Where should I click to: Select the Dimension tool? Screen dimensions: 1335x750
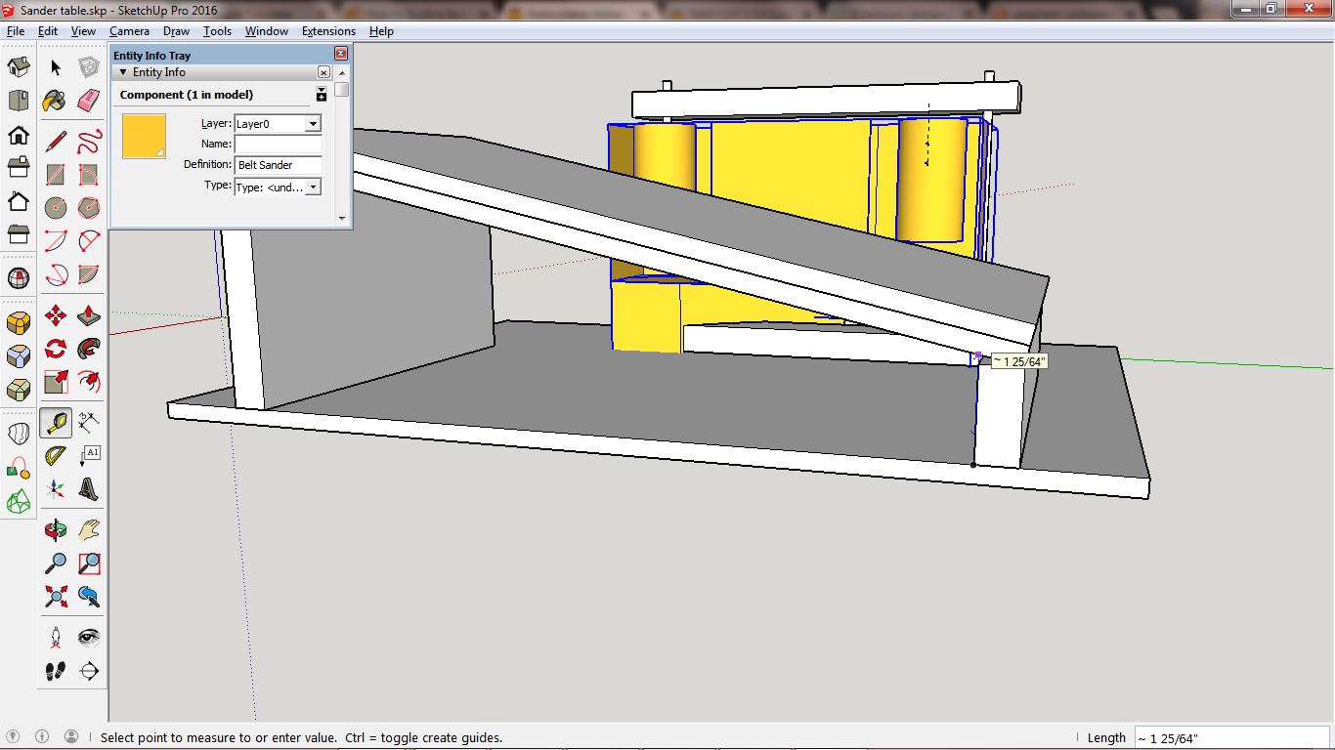(x=88, y=423)
